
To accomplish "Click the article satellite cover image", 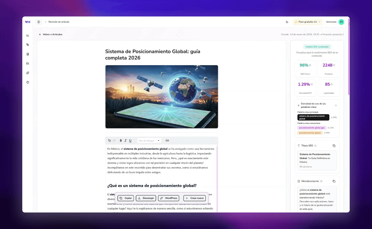I will pos(162,97).
